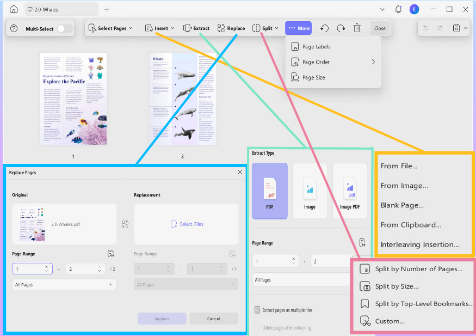Click the Close button in toolbar
The width and height of the screenshot is (476, 336).
(380, 28)
